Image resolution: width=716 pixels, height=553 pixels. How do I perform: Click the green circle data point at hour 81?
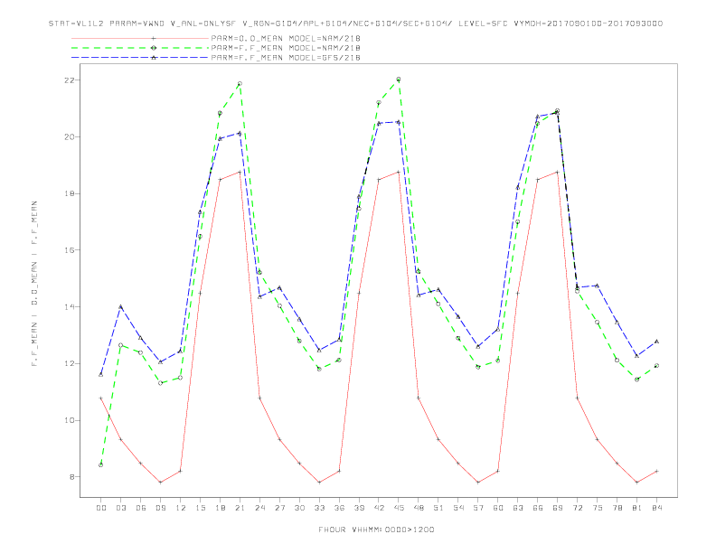click(637, 380)
